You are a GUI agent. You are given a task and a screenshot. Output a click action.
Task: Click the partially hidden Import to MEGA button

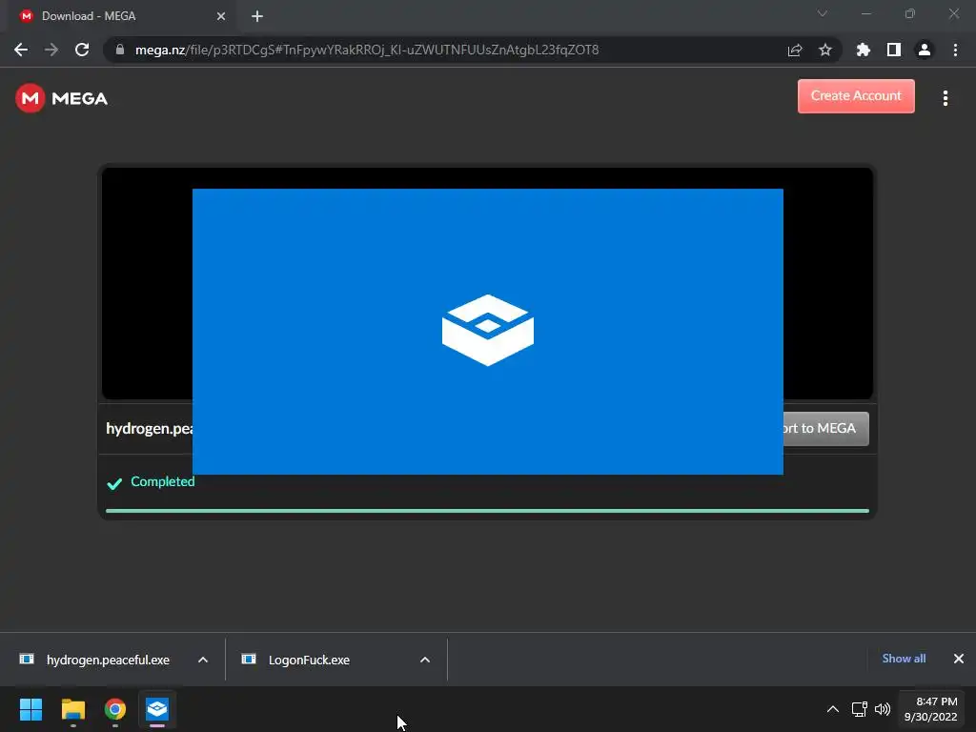coord(826,428)
